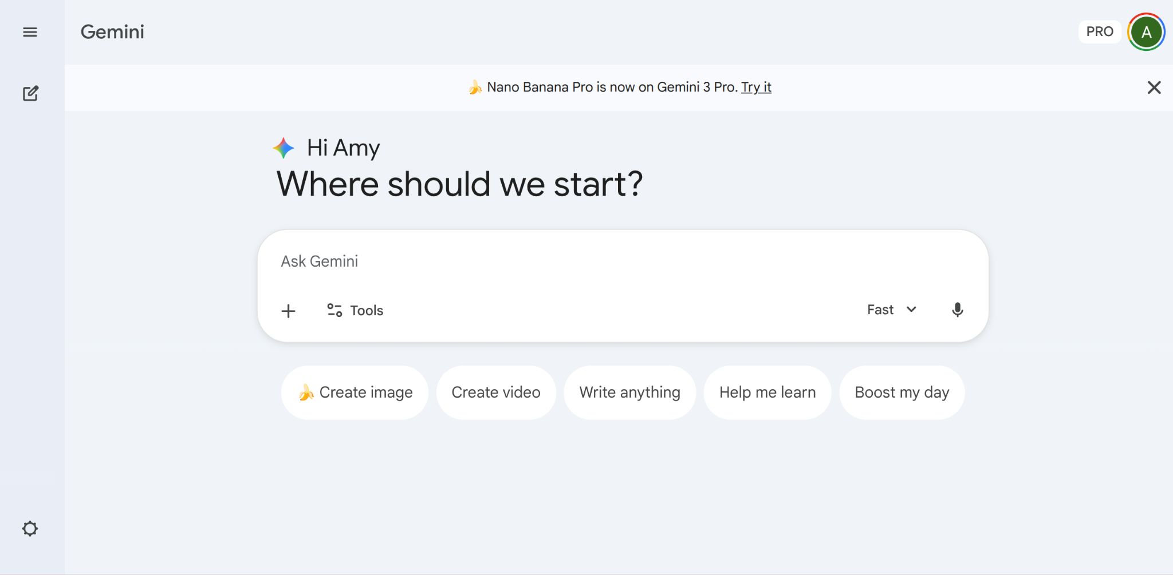This screenshot has width=1173, height=575.
Task: Choose the Write anything suggestion chip
Action: [x=629, y=392]
